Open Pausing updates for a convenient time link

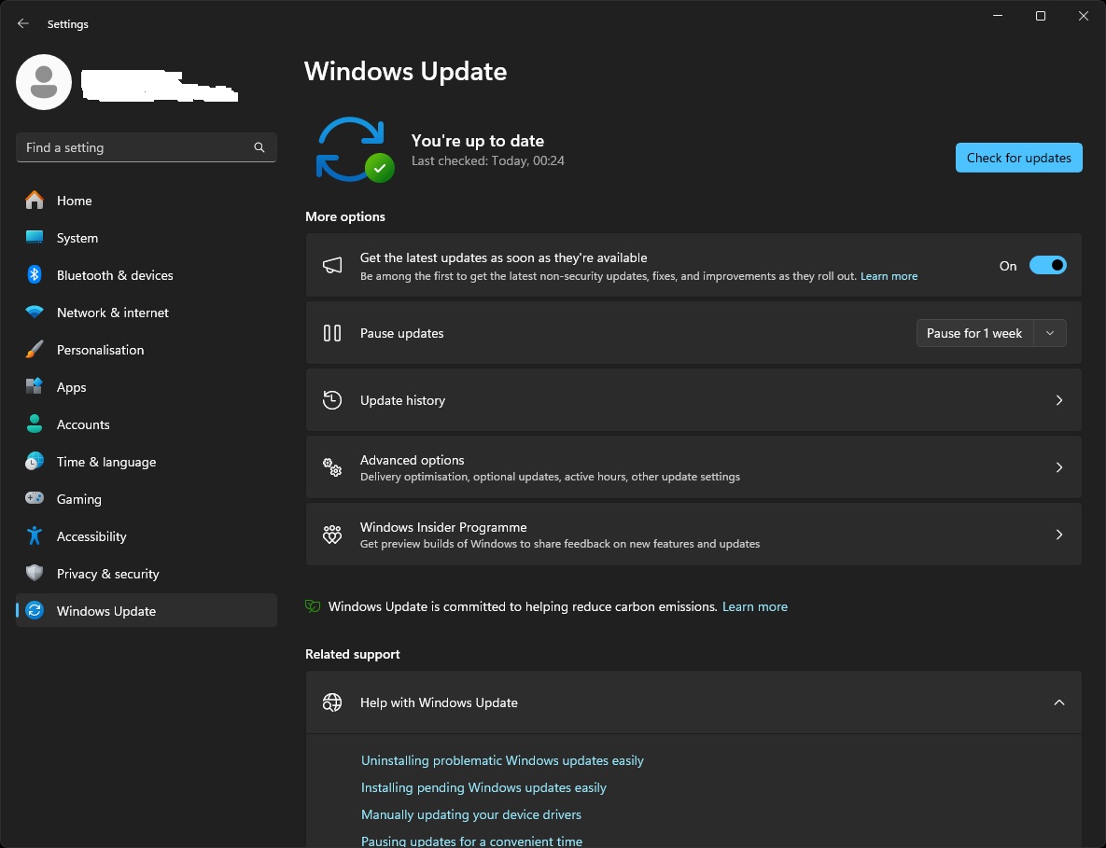point(472,841)
